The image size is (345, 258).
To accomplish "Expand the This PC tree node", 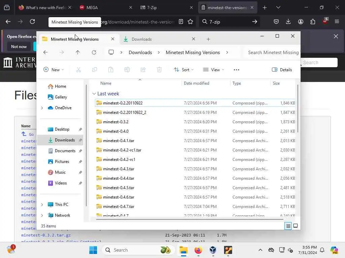I will click(x=42, y=205).
